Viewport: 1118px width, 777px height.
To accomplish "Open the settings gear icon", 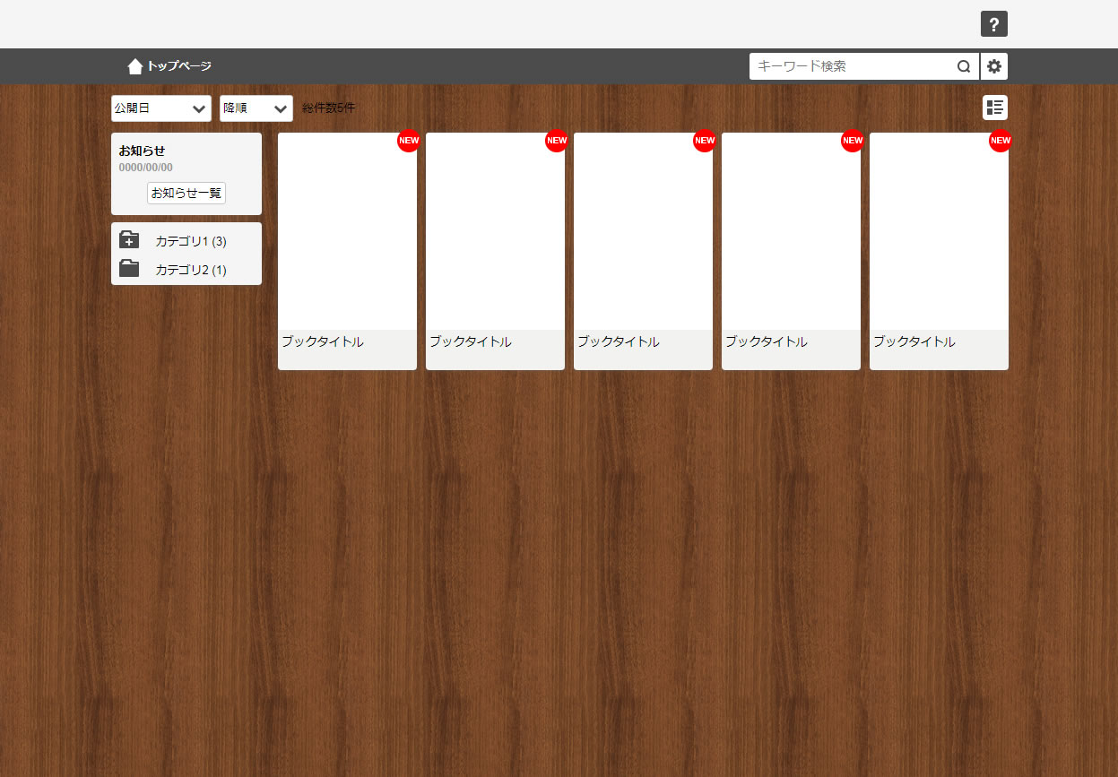I will [994, 66].
